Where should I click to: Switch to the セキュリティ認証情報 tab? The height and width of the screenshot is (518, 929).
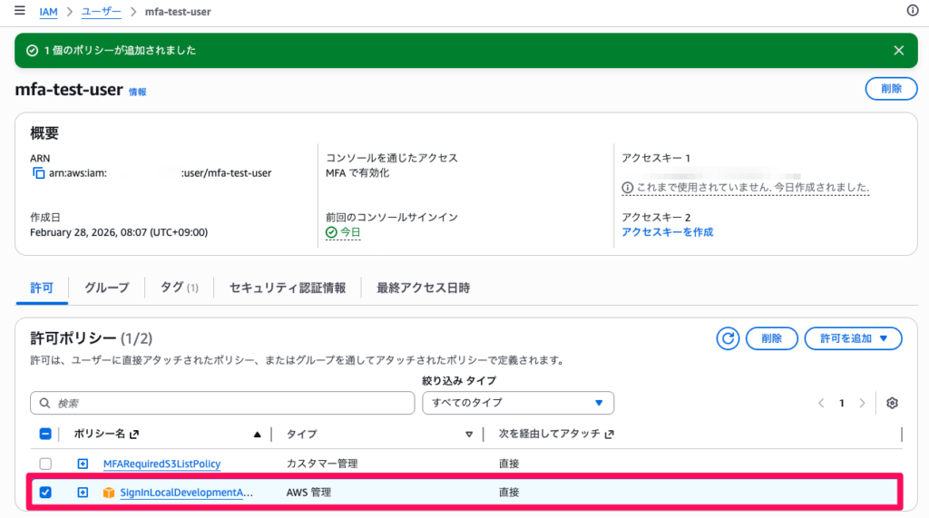pos(287,288)
